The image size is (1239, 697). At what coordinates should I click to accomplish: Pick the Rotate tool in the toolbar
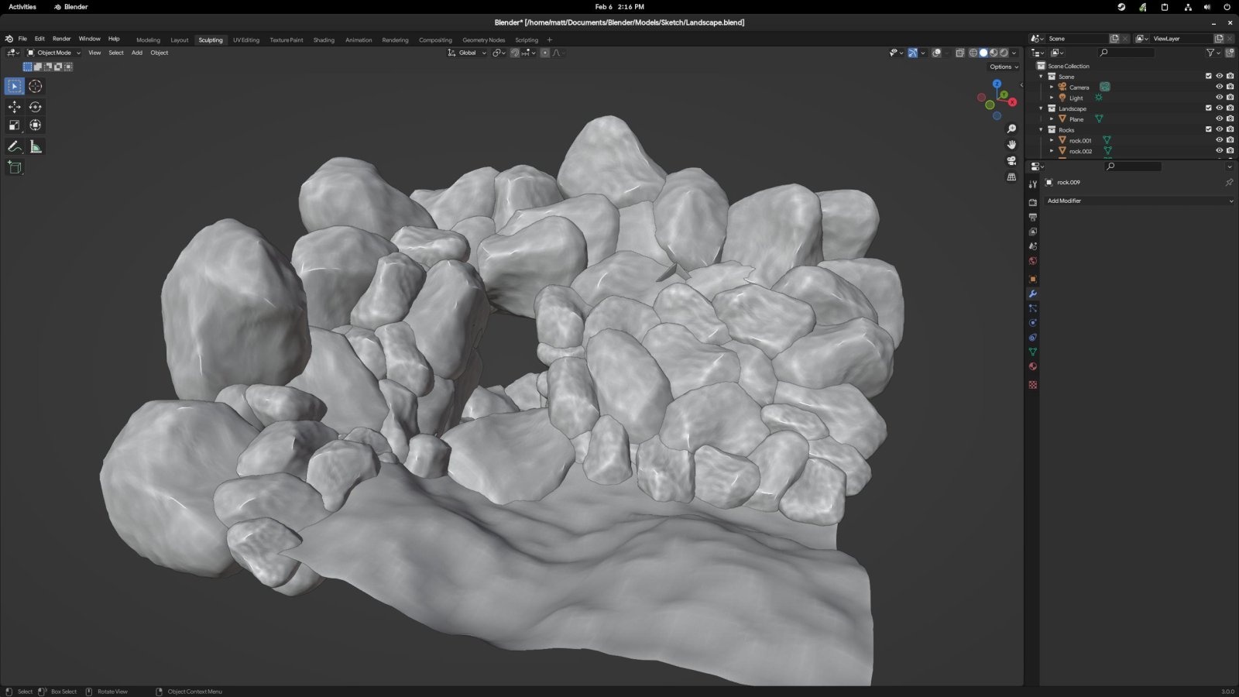[35, 107]
